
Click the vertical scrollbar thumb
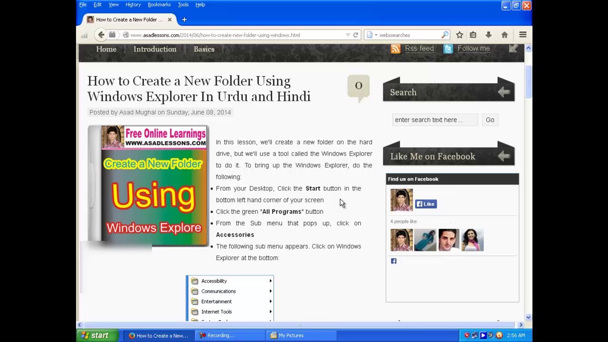click(x=528, y=82)
